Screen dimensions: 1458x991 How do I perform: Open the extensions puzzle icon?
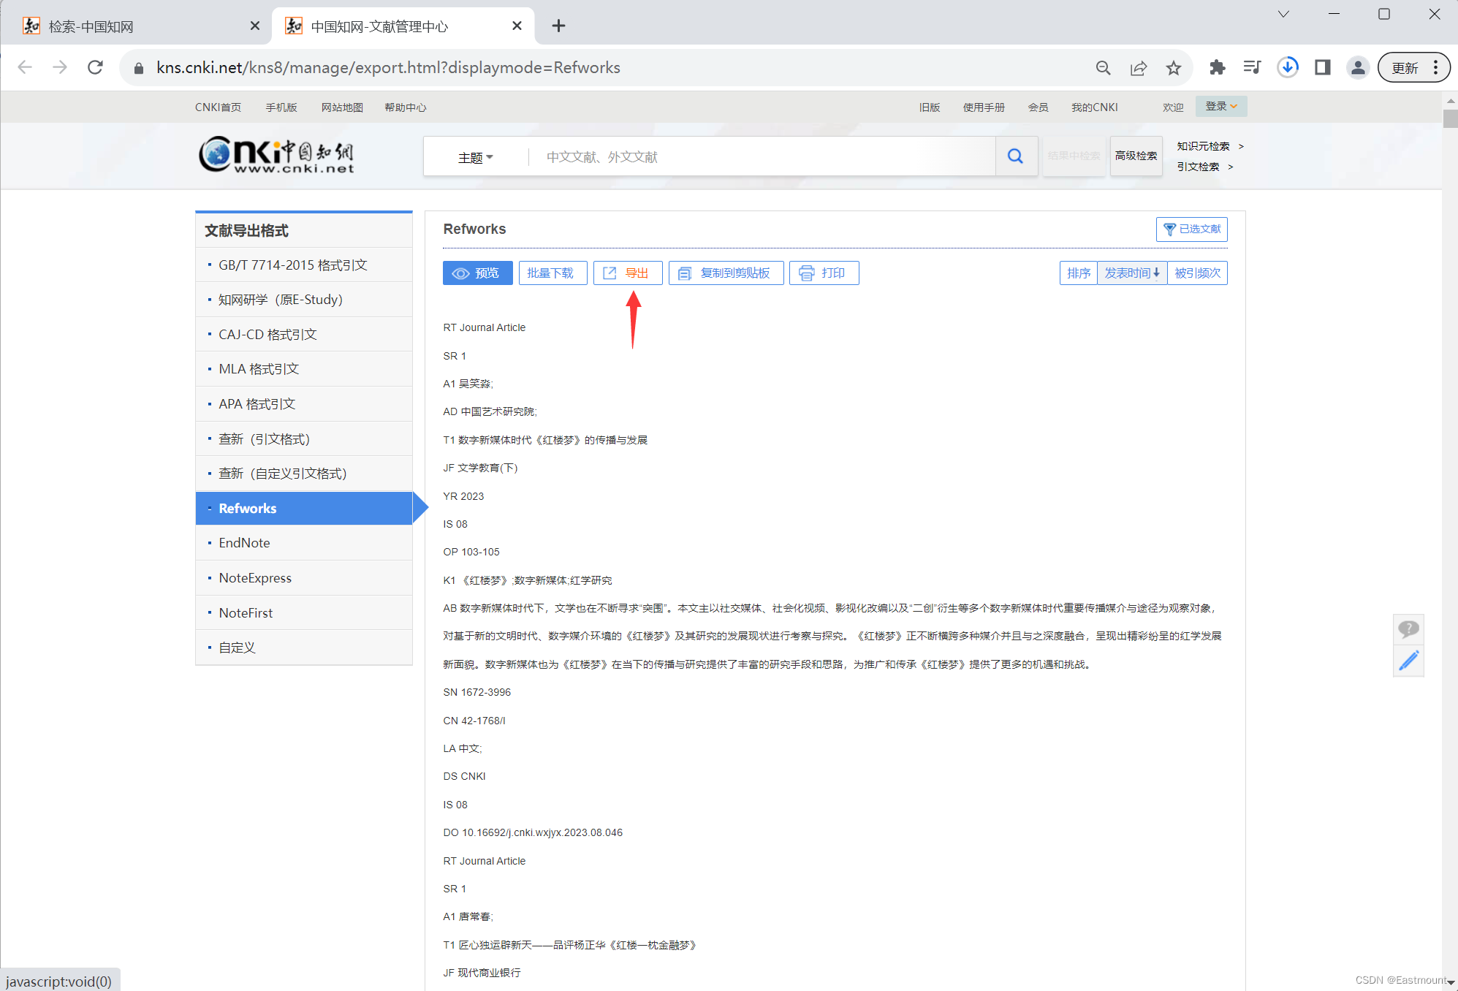coord(1217,68)
